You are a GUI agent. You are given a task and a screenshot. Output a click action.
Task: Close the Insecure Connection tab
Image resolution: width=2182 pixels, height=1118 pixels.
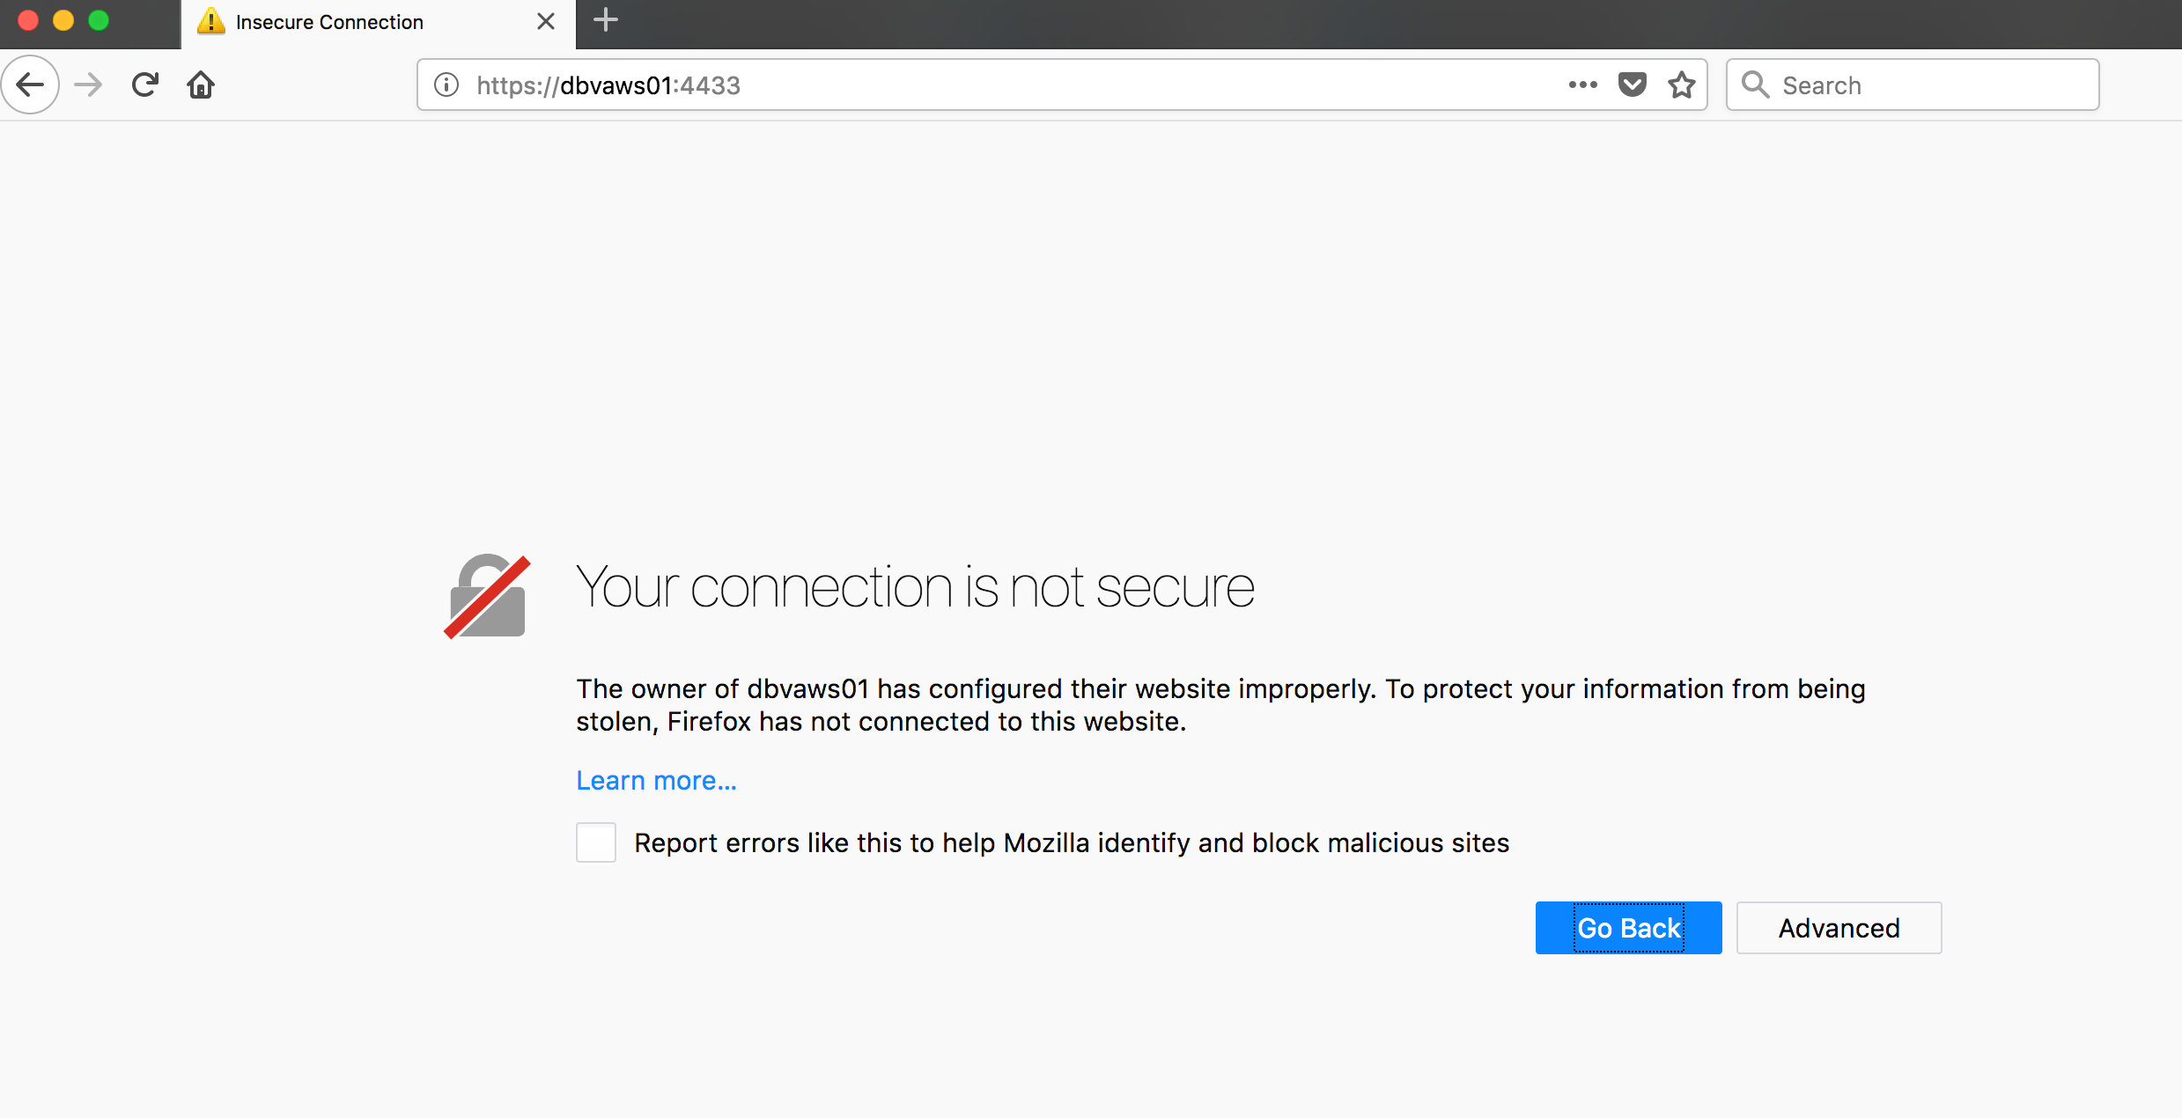click(x=546, y=21)
